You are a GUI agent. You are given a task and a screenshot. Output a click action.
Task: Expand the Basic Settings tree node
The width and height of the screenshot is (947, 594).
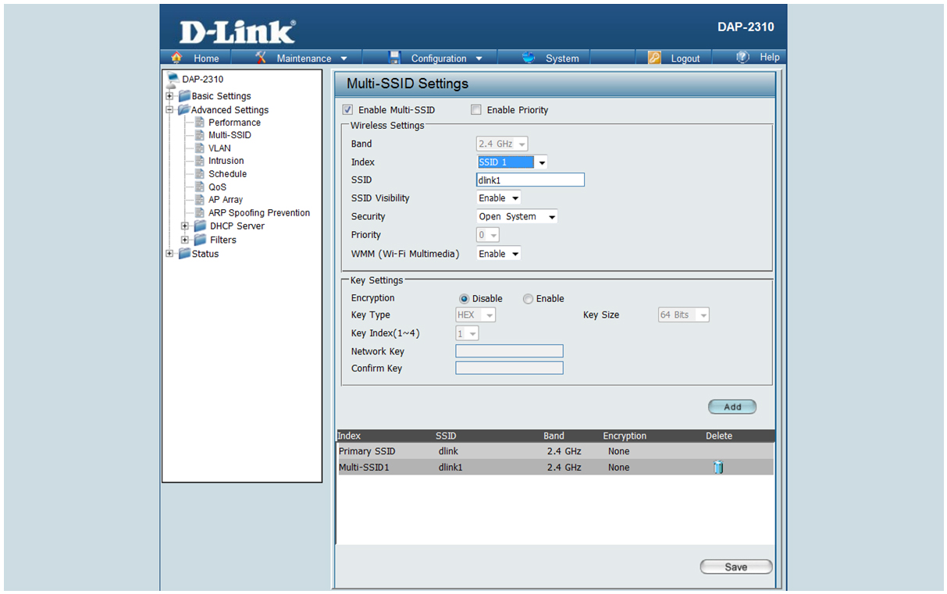click(x=169, y=96)
